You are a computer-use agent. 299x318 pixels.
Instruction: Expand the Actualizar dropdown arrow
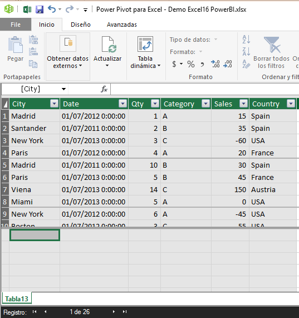coord(107,66)
